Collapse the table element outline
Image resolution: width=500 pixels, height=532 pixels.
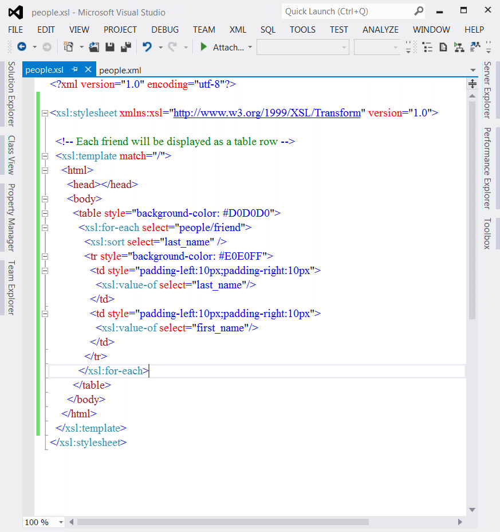click(x=45, y=213)
